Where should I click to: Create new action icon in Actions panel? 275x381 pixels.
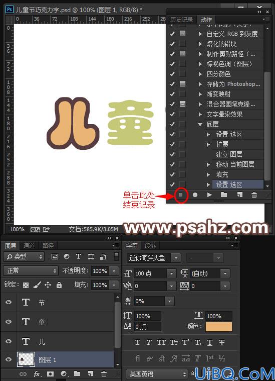click(239, 195)
